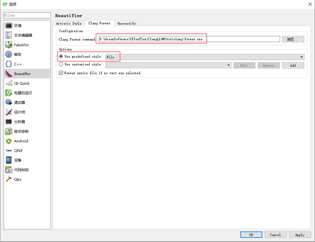The height and width of the screenshot is (242, 315).
Task: Select the 构建和运行 label in sidebar
Action: 23,93
